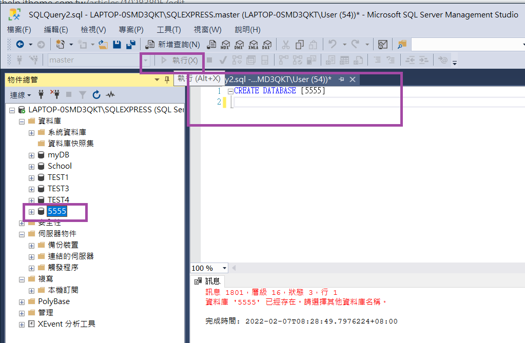Open the Undo history dropdown arrow
This screenshot has width=525, height=343.
pos(344,45)
